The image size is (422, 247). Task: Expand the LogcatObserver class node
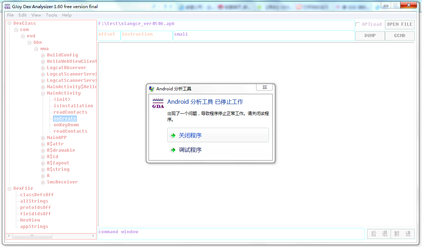tap(43, 68)
